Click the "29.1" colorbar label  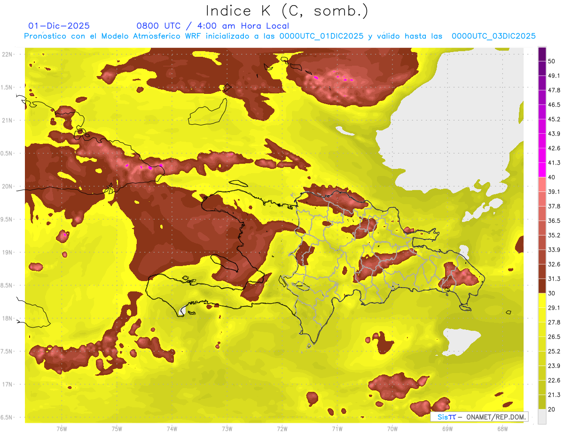pos(554,308)
